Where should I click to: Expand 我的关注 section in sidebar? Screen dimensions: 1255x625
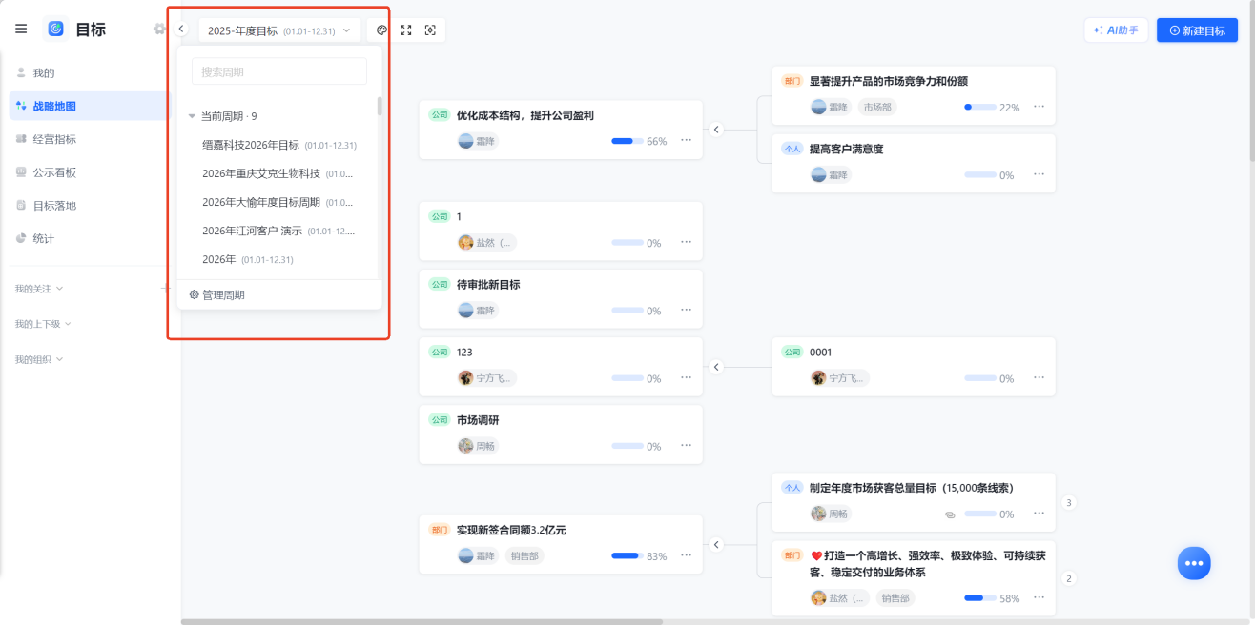point(39,289)
